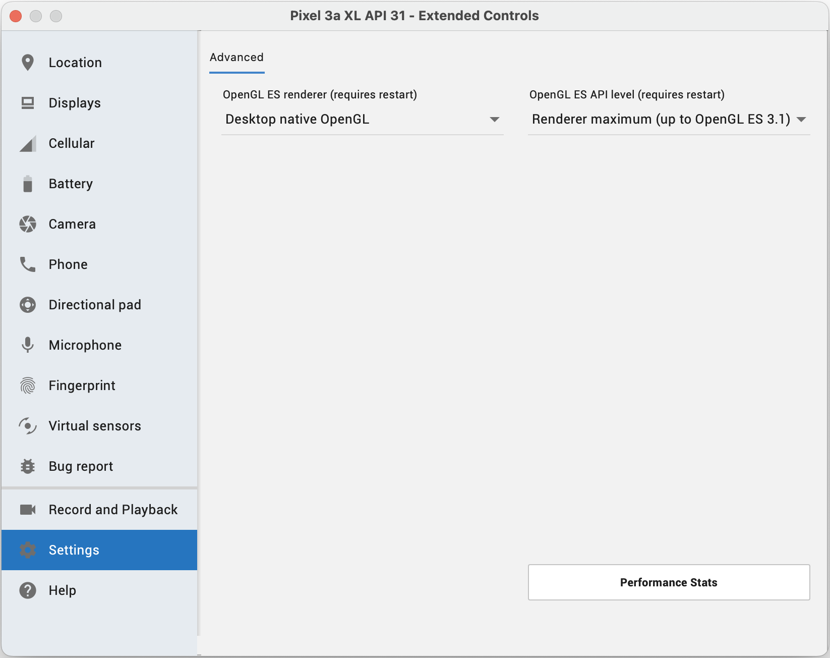This screenshot has height=658, width=830.
Task: Click the Camera shutter icon
Action: pyautogui.click(x=28, y=224)
